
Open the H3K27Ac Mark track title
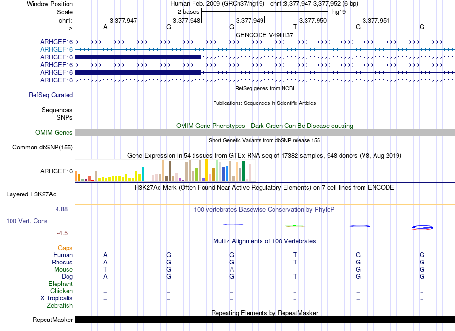pos(264,187)
